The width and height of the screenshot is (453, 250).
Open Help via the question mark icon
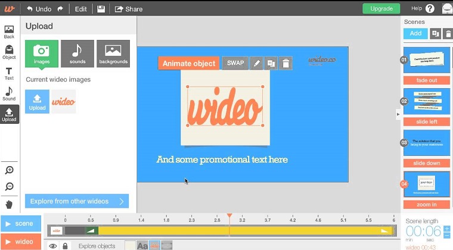(x=430, y=9)
